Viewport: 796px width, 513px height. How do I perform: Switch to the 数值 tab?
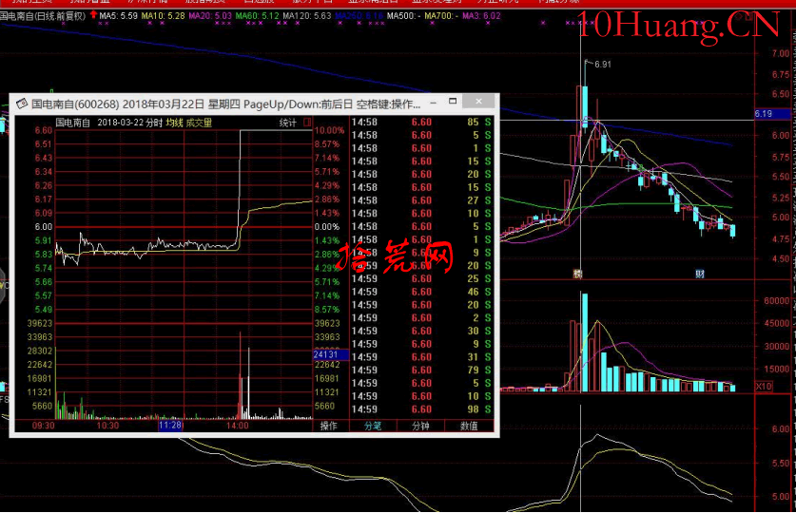[x=469, y=426]
